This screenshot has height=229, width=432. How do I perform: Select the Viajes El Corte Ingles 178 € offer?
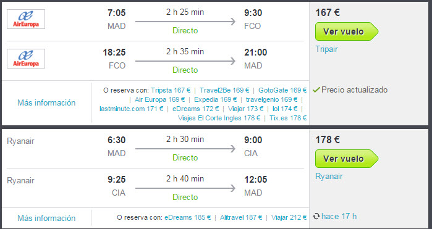(219, 118)
